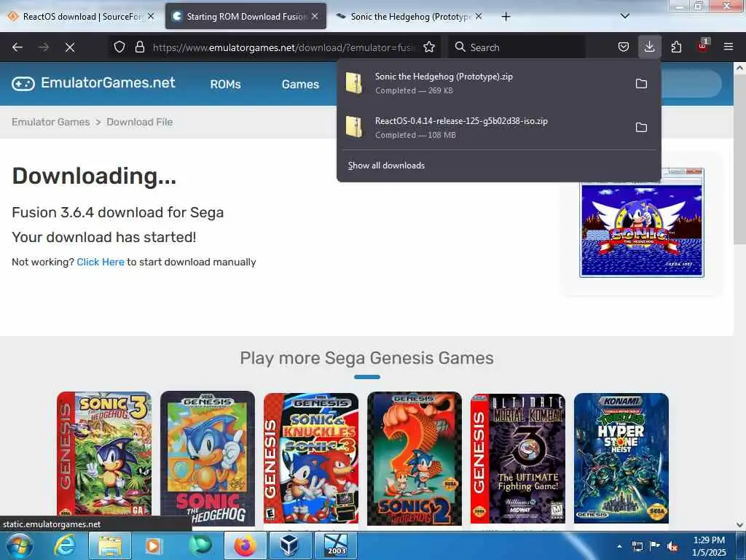
Task: Open Sonic 3 game cover
Action: (x=104, y=454)
